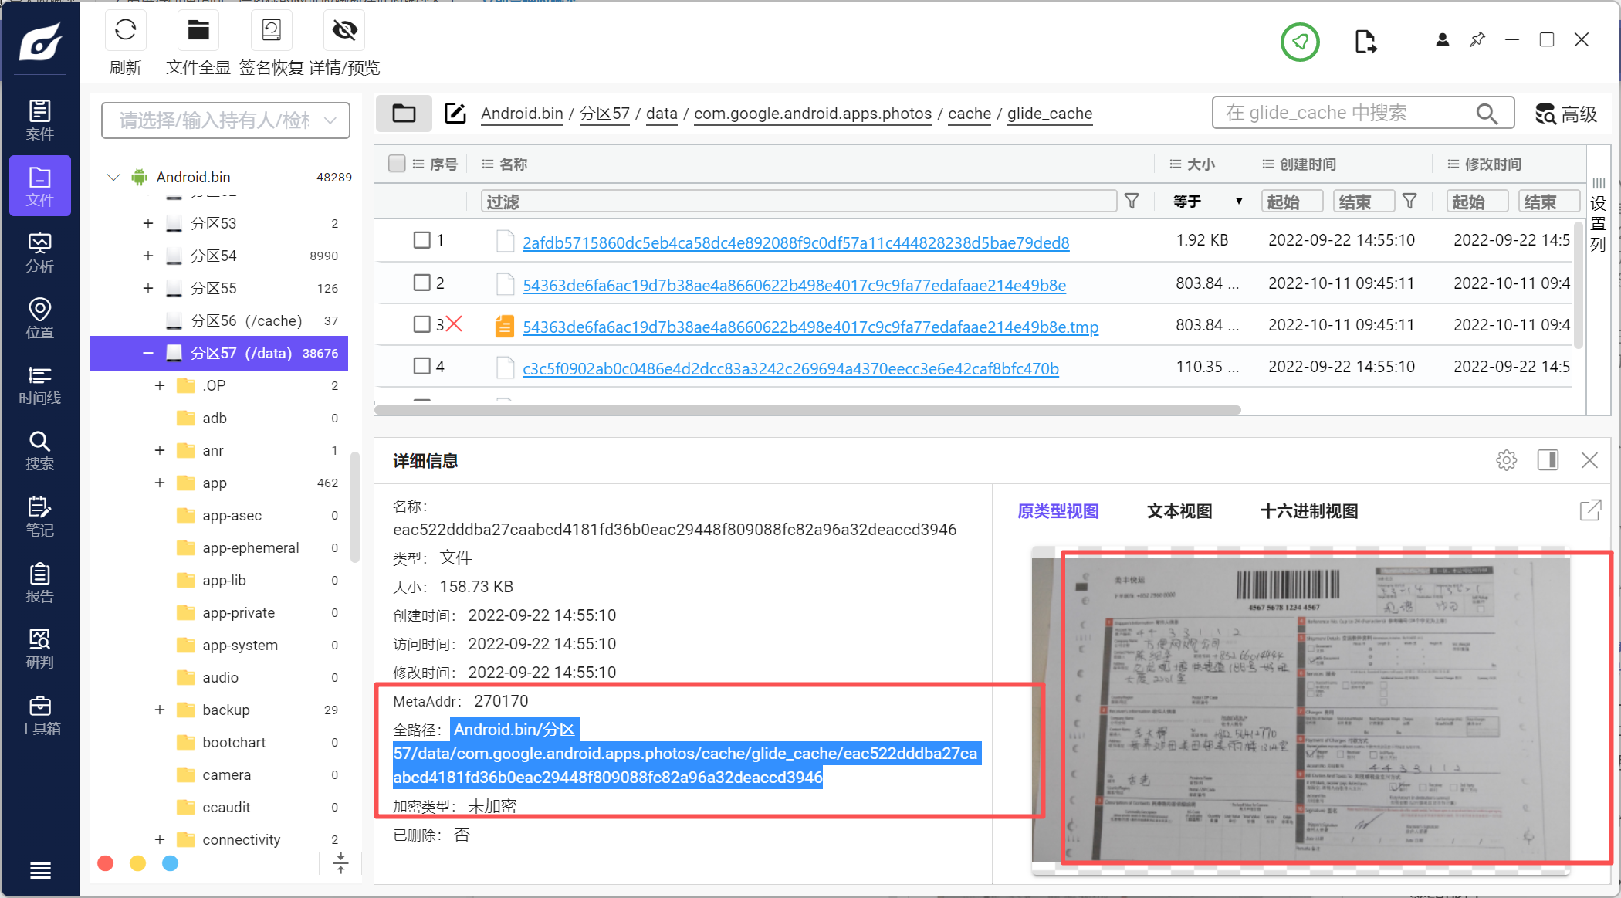Open the signature recovery (签名恢复) tool

[x=271, y=31]
